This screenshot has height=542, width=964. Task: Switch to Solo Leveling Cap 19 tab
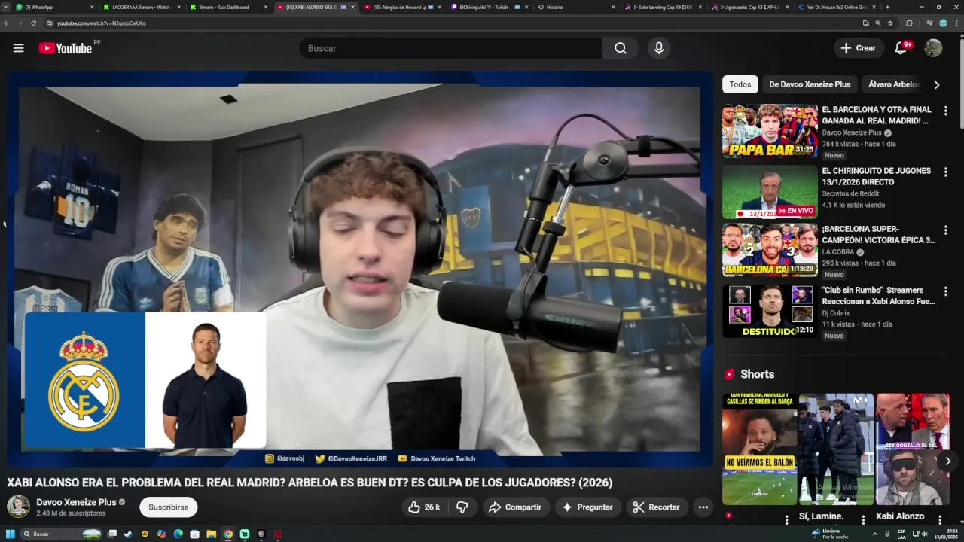[664, 7]
